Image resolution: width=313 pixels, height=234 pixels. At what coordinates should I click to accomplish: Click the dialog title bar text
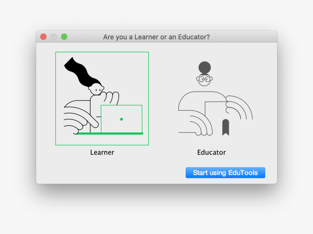156,37
